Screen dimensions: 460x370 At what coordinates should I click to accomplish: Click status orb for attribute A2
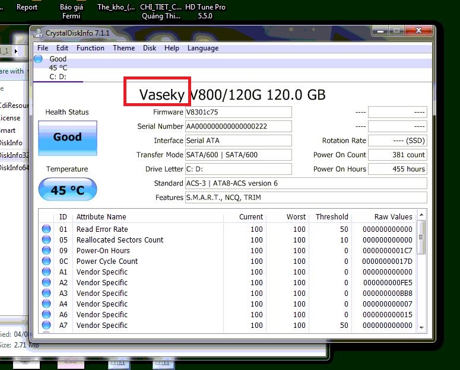point(46,282)
